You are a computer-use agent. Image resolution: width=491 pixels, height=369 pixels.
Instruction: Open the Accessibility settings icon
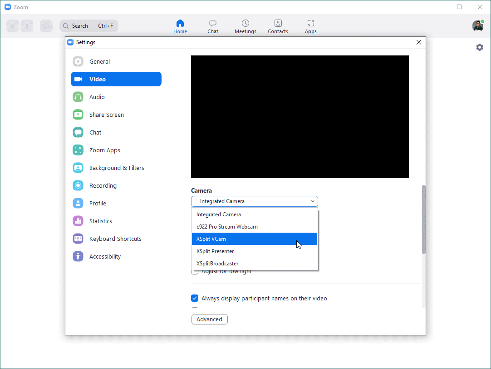[78, 256]
